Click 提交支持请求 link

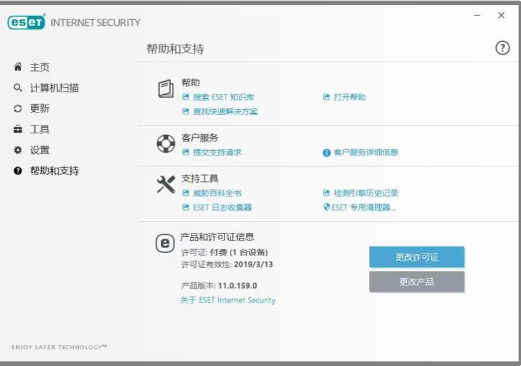coord(218,152)
